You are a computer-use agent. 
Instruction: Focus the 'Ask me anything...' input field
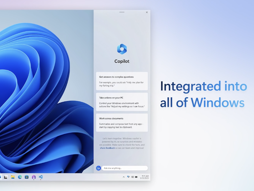pos(125,168)
